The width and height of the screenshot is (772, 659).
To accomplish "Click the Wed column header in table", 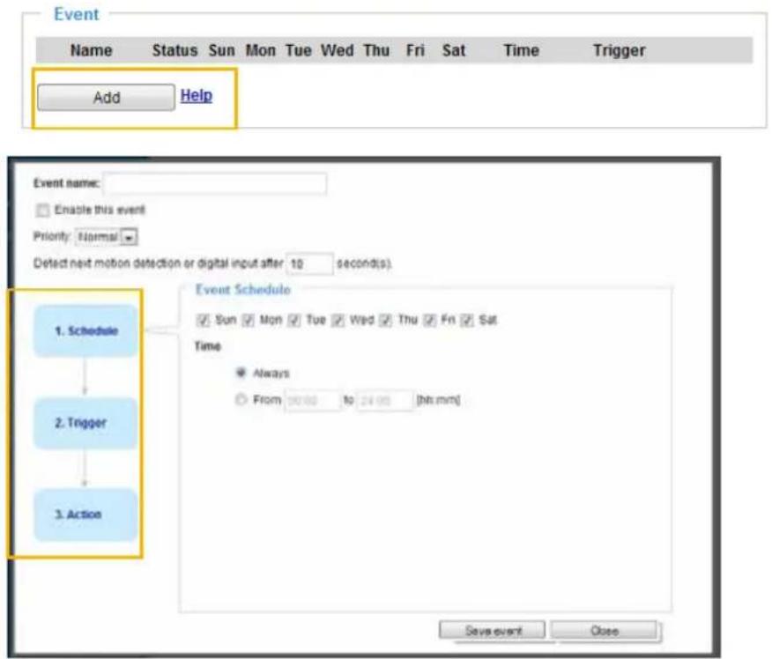I will coord(338,50).
